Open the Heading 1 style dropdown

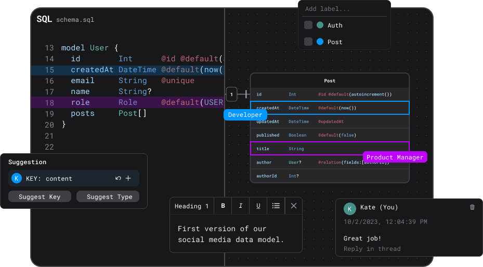tap(191, 206)
